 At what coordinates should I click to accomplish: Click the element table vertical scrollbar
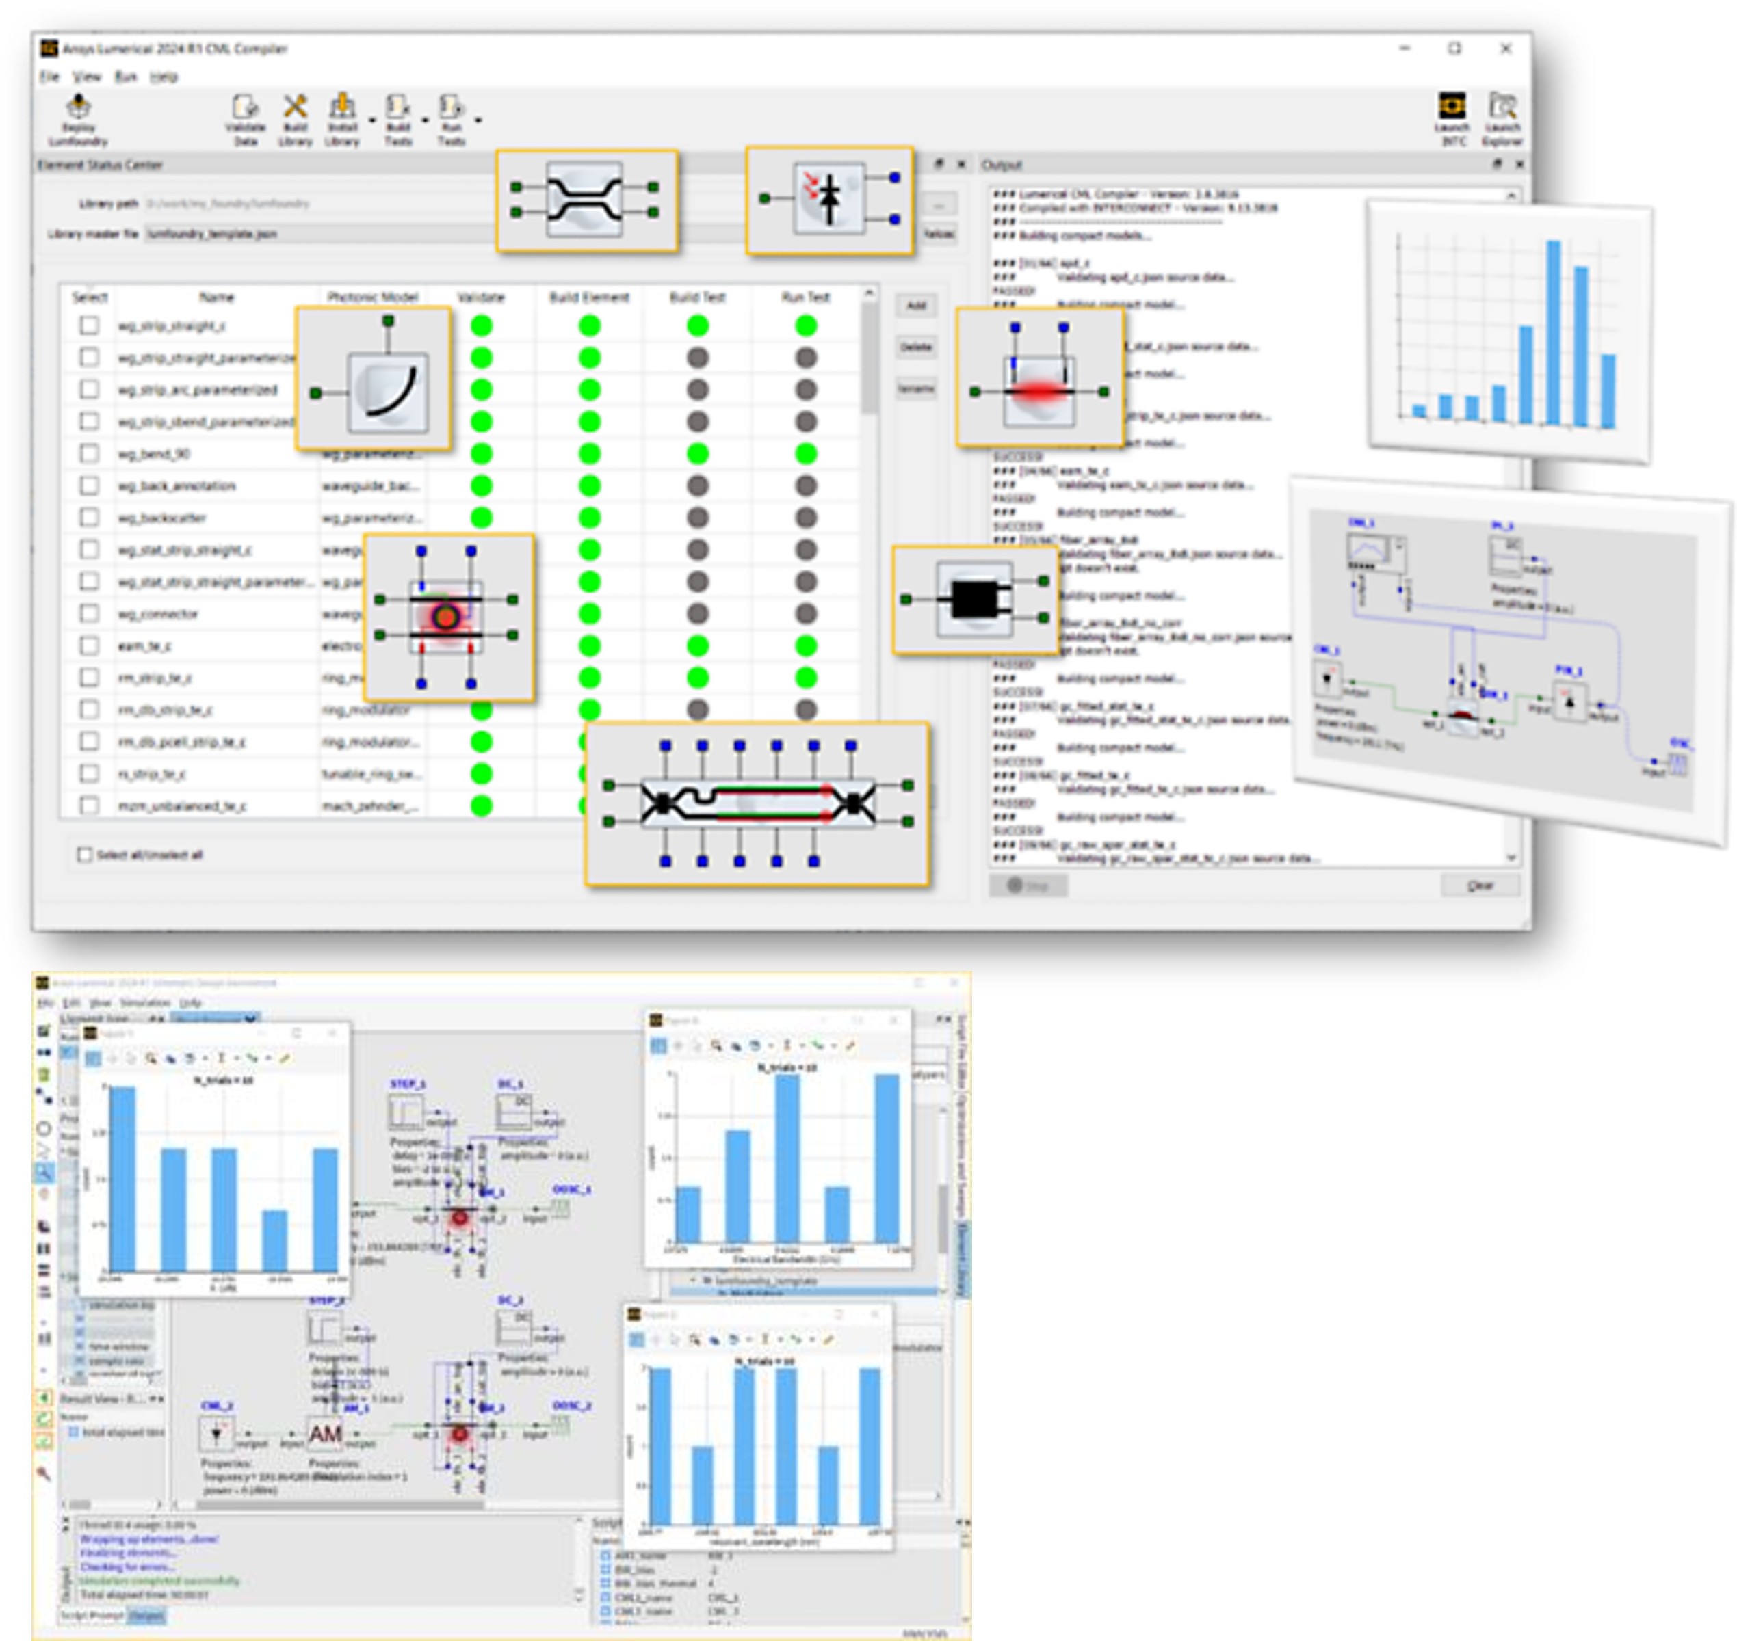(x=869, y=359)
